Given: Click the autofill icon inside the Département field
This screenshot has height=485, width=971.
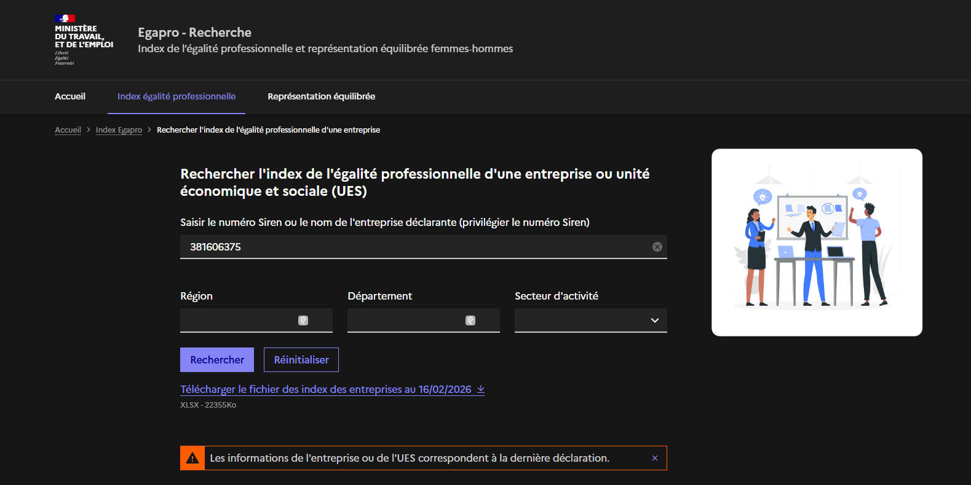Looking at the screenshot, I should pos(470,320).
